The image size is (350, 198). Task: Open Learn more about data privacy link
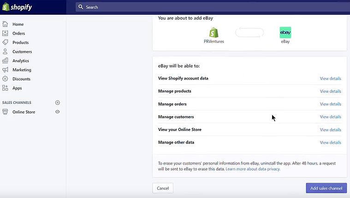[x=253, y=169]
